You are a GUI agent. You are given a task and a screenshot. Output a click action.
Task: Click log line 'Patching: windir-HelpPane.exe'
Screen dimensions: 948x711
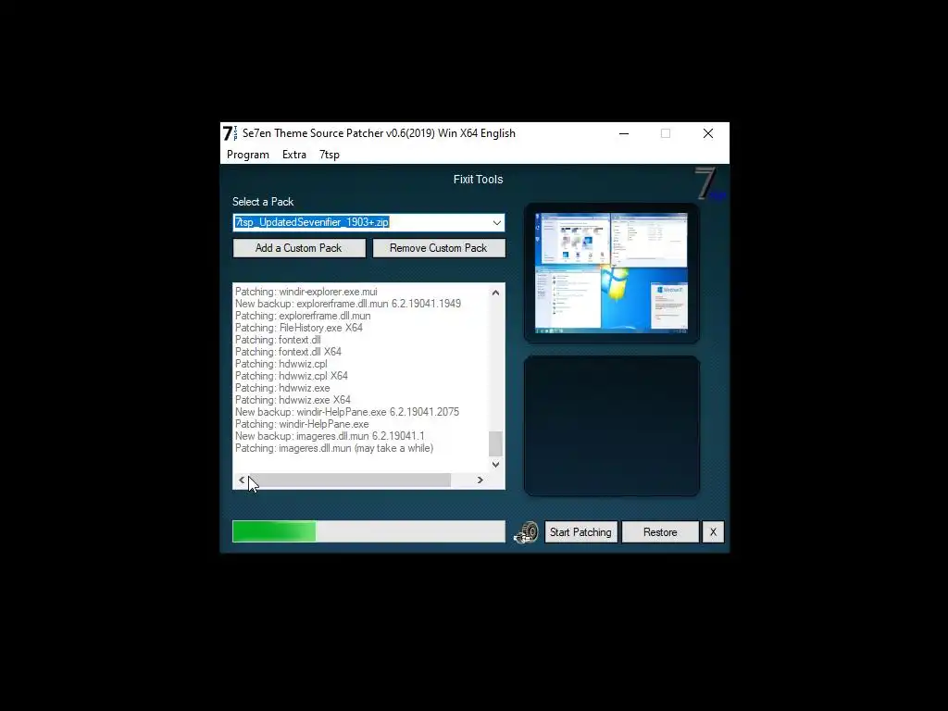pos(302,424)
